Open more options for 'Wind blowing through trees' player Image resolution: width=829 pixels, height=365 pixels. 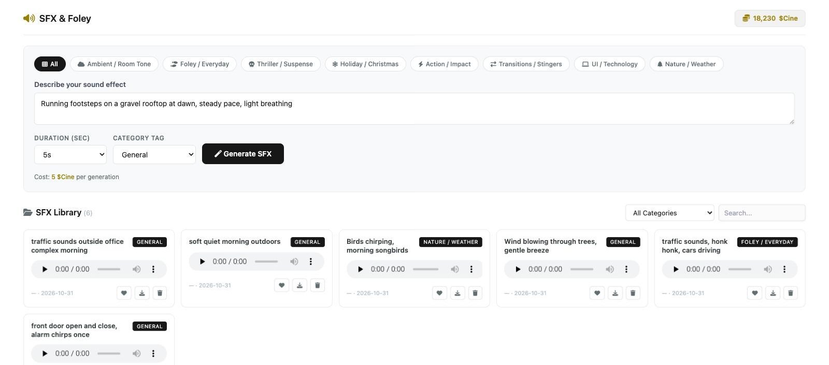pyautogui.click(x=626, y=269)
